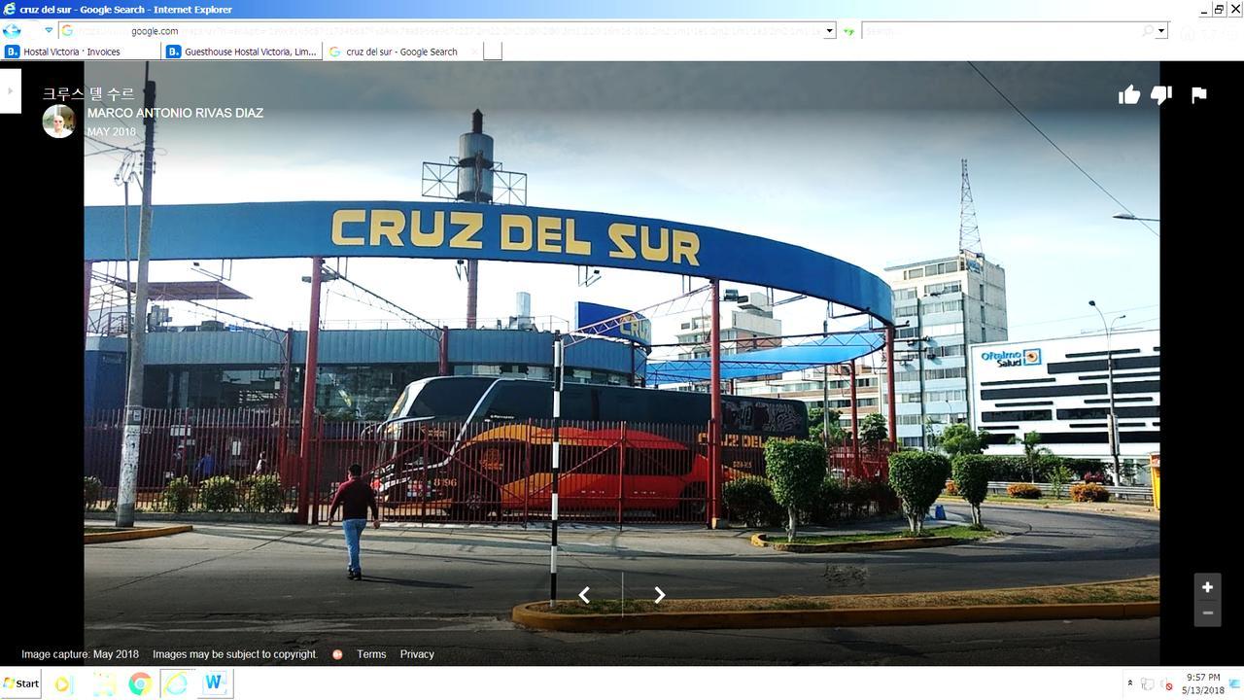Open the yellow media player taskbar icon
This screenshot has height=700, width=1244.
click(63, 684)
